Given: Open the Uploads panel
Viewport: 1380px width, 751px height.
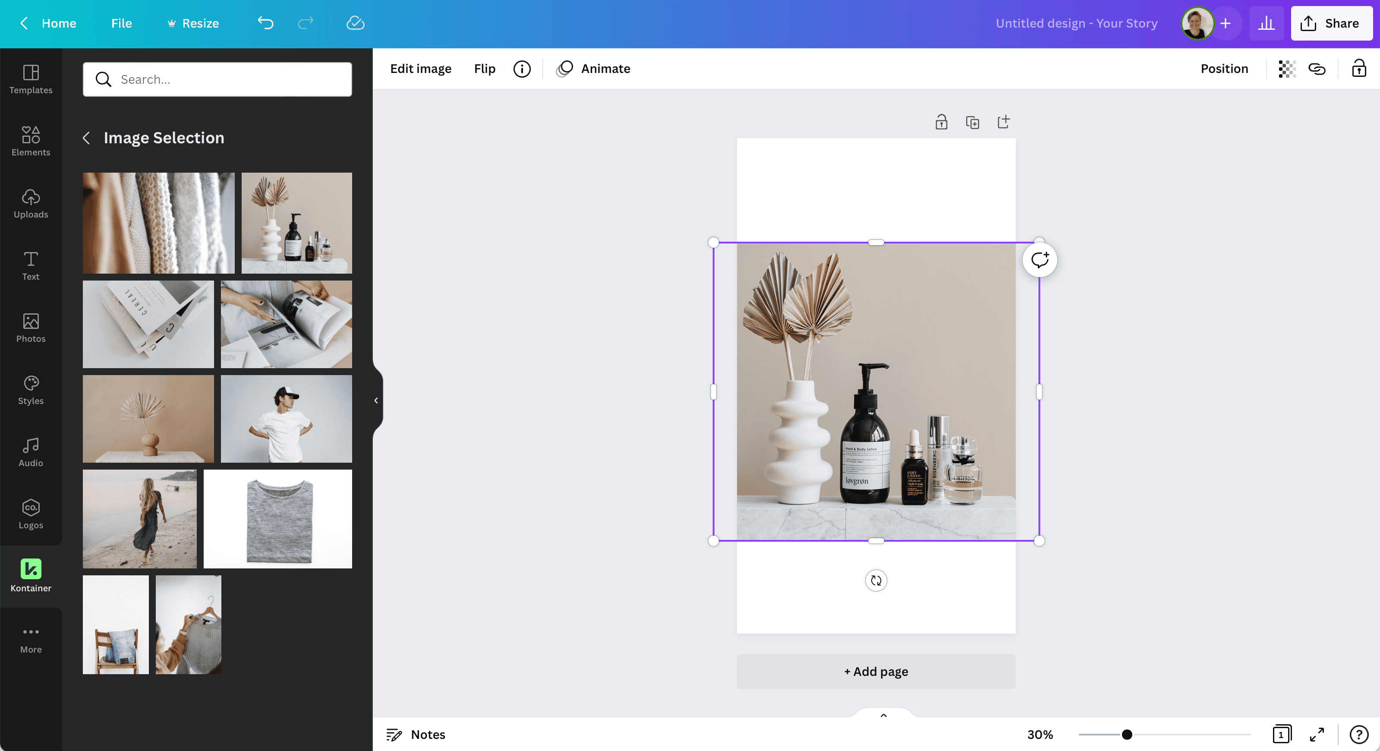Looking at the screenshot, I should coord(31,204).
